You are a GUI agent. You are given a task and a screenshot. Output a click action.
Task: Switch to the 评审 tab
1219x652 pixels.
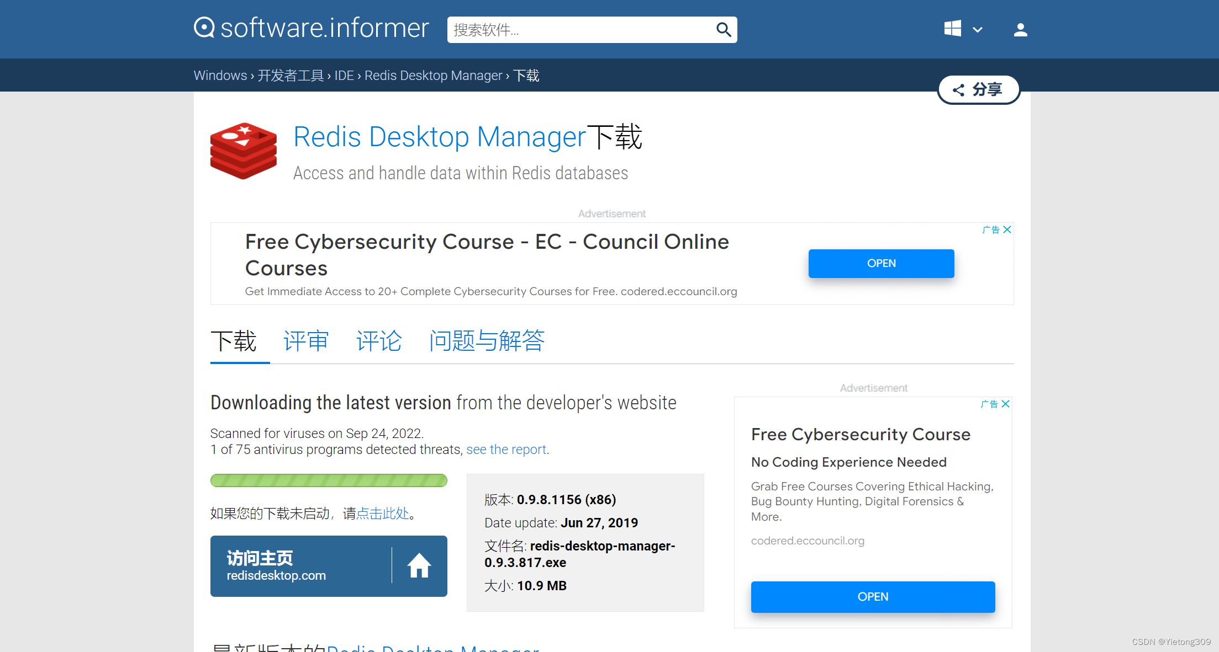coord(305,341)
